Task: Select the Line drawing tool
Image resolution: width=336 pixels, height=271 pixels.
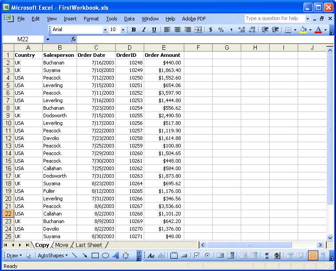Action: coord(74,255)
